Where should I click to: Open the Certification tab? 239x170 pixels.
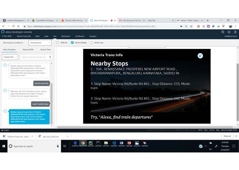click(x=80, y=36)
